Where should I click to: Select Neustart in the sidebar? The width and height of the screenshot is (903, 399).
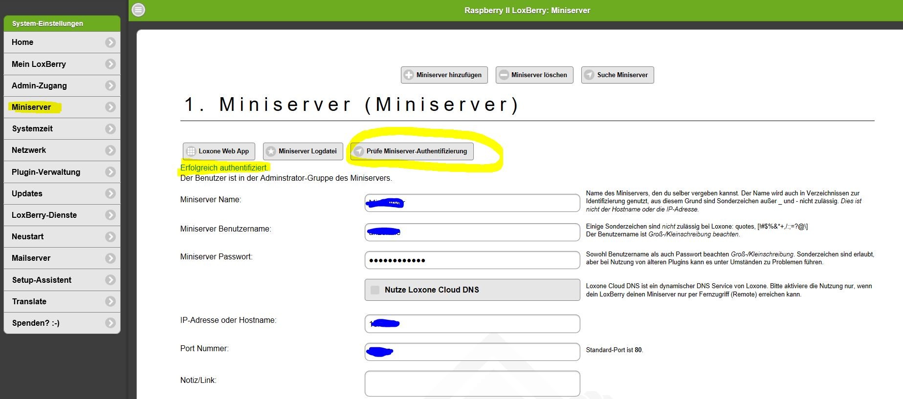[x=62, y=237]
